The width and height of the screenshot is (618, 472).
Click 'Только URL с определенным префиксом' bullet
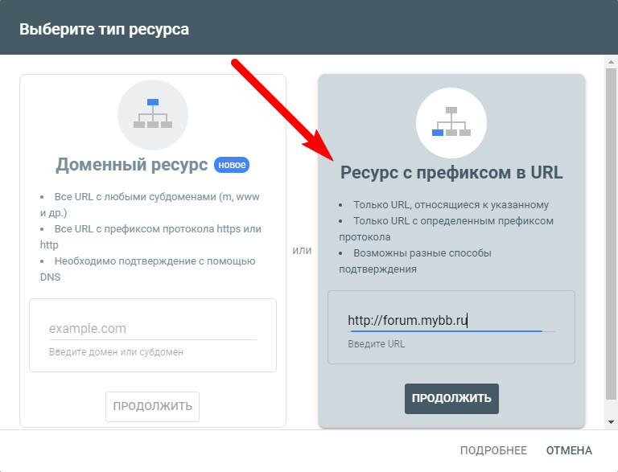point(446,229)
